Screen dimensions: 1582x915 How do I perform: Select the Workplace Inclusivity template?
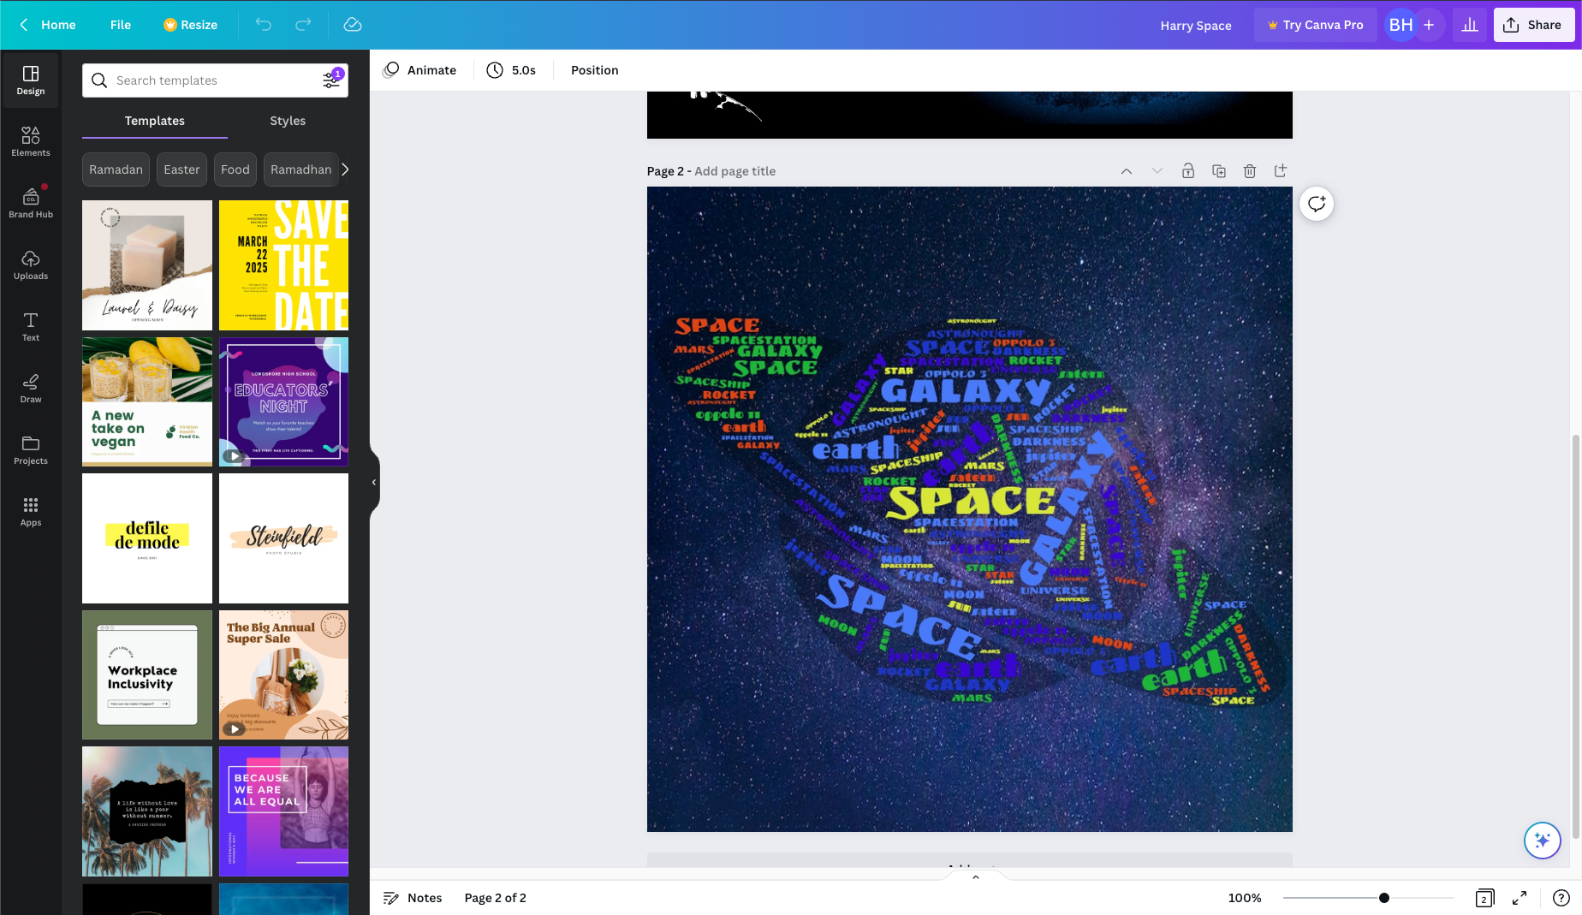click(x=147, y=674)
